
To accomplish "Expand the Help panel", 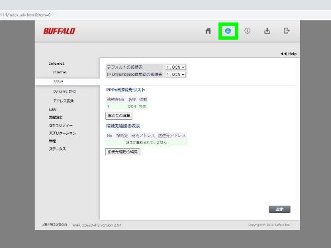I will [x=289, y=54].
